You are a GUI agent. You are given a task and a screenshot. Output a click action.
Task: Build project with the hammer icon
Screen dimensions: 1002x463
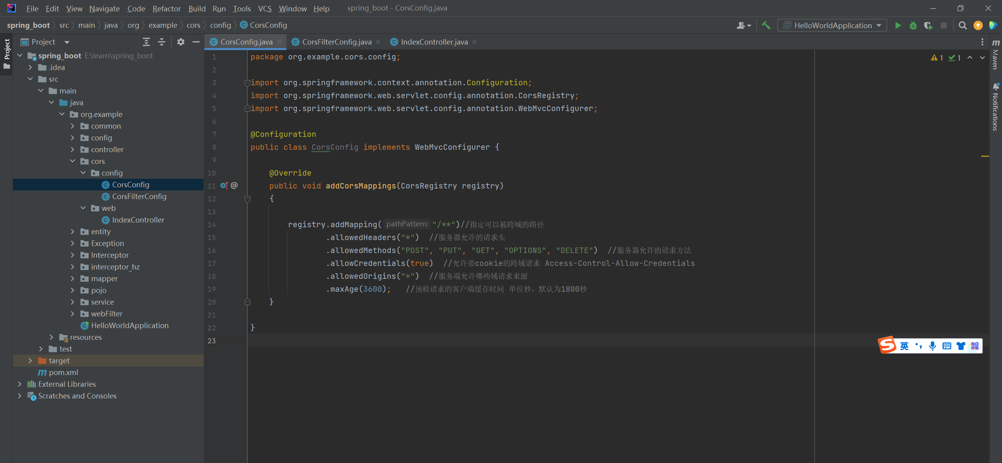coord(766,25)
